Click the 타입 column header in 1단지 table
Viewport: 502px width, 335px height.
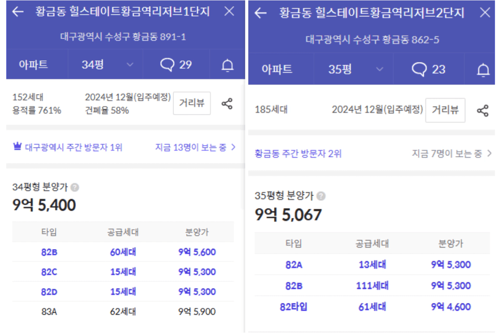[49, 232]
